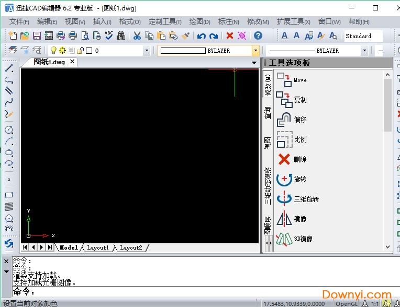The height and width of the screenshot is (307, 400).
Task: Click the OpenGL status bar button
Action: pyautogui.click(x=346, y=303)
